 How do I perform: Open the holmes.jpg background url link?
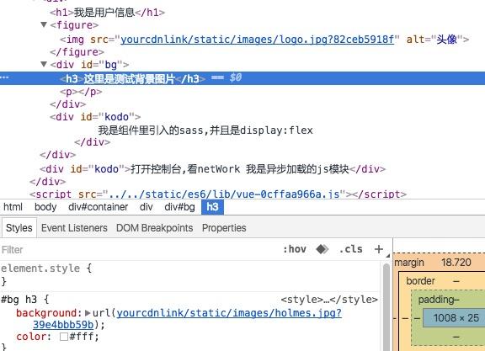229,313
